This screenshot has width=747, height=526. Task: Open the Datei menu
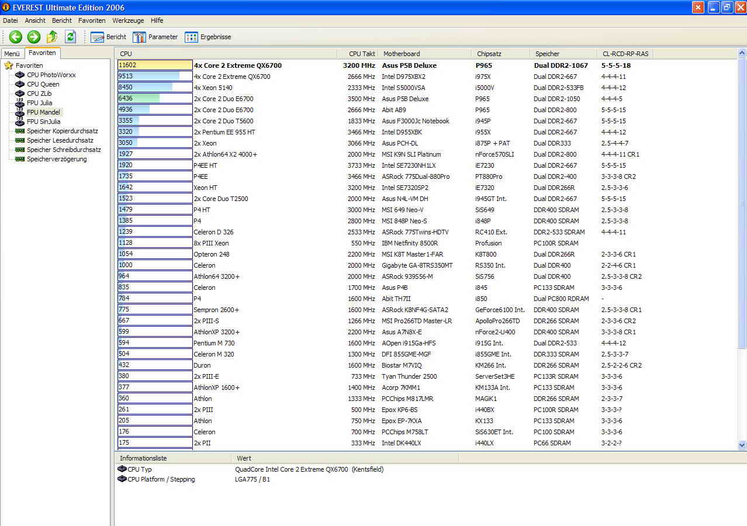click(11, 20)
